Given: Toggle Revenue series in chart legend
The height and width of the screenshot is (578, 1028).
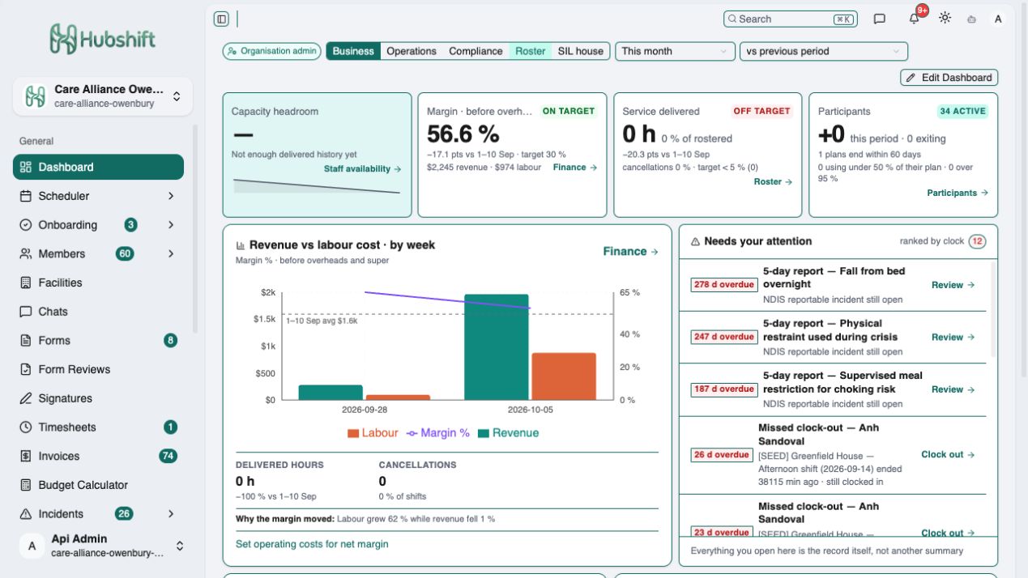Looking at the screenshot, I should [508, 433].
